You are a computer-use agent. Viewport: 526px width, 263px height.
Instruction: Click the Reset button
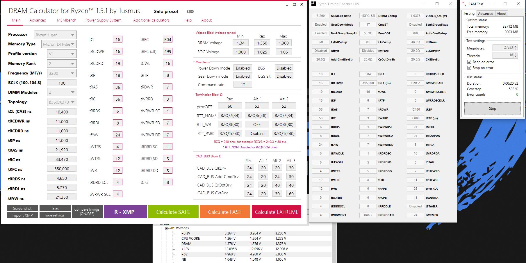click(x=55, y=208)
